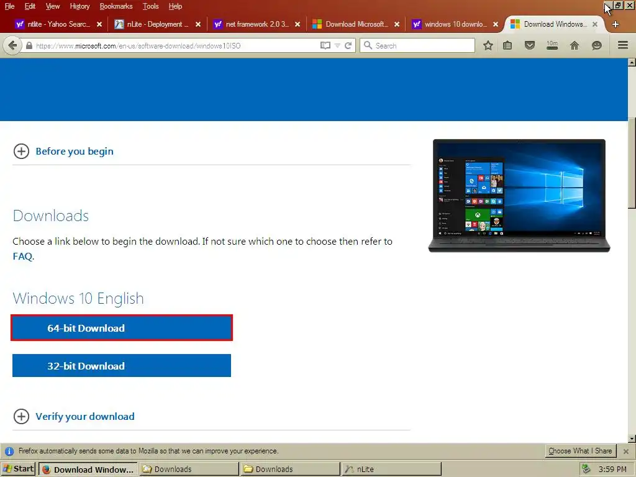Close the 'ntlite - Yahoo Search' tab
636x477 pixels.
pyautogui.click(x=99, y=24)
